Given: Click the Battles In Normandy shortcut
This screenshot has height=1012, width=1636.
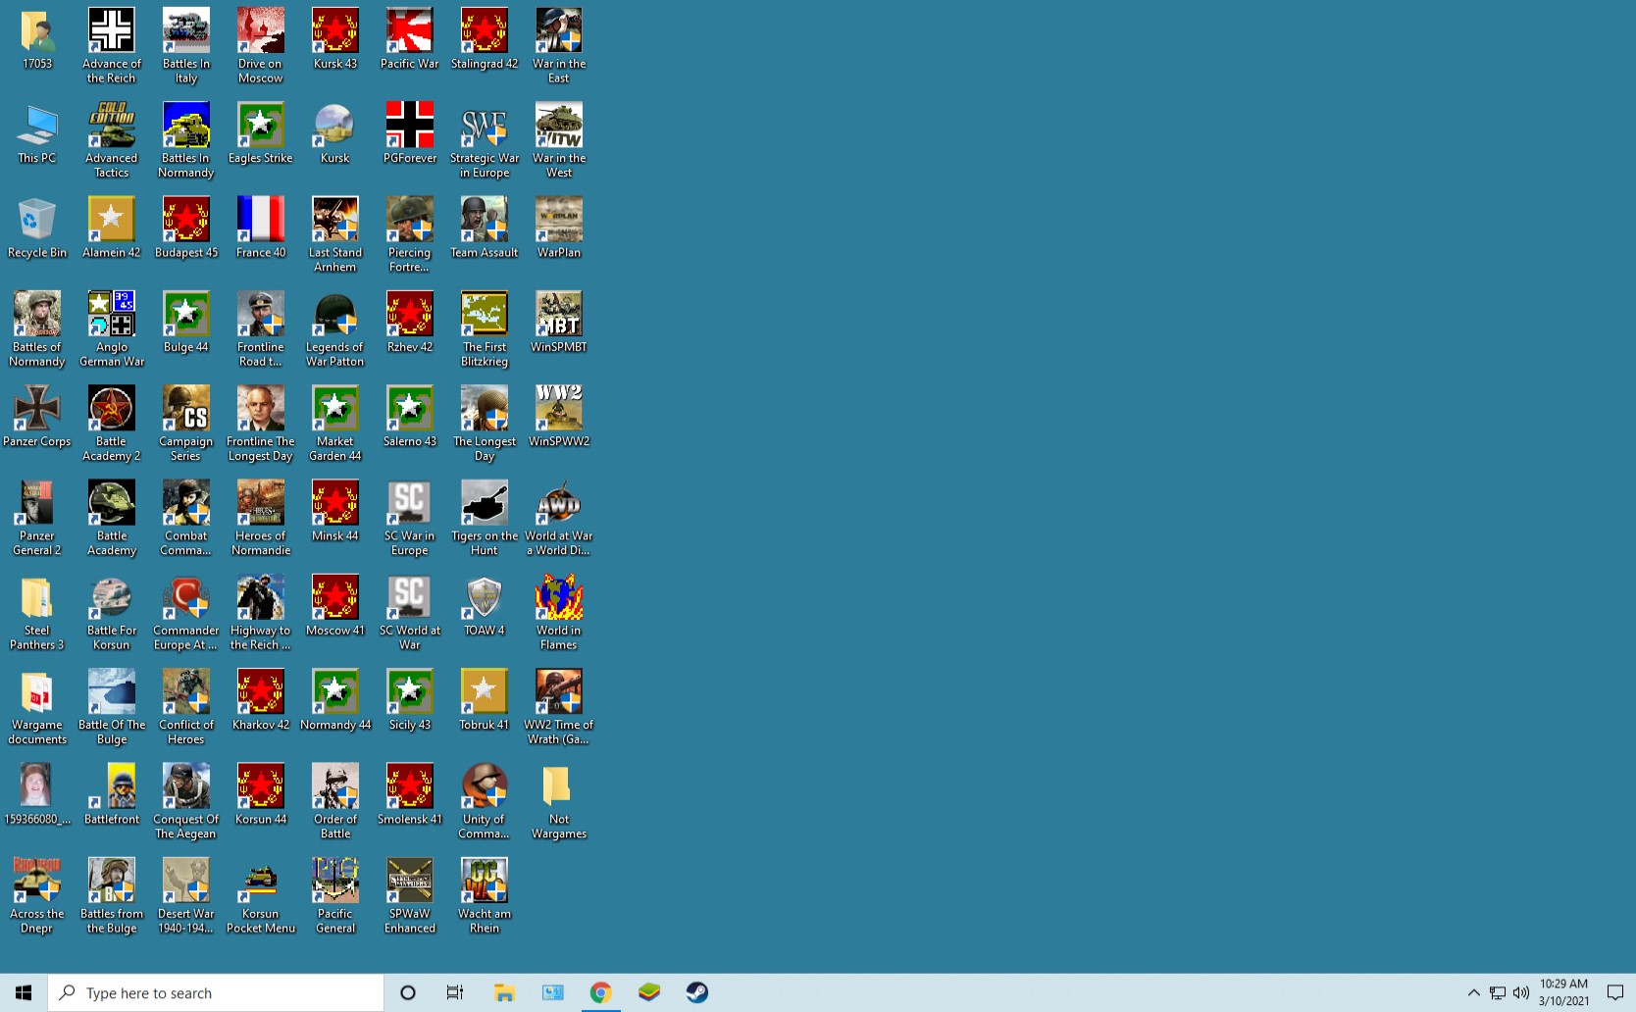Looking at the screenshot, I should (x=186, y=126).
